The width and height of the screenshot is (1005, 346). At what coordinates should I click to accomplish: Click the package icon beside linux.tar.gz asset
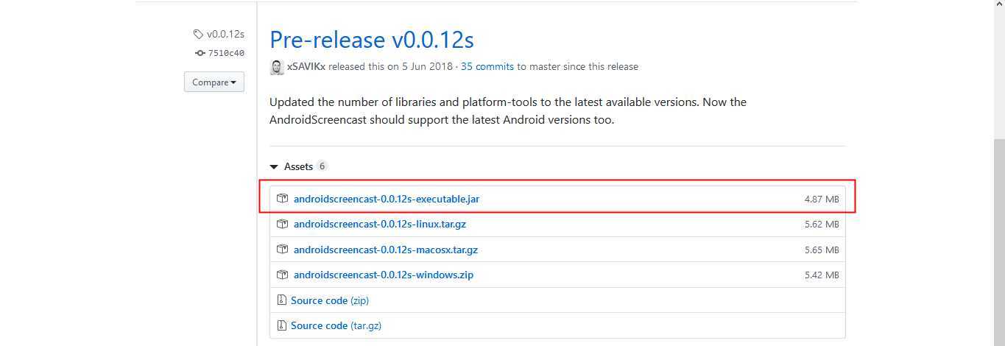pyautogui.click(x=282, y=224)
